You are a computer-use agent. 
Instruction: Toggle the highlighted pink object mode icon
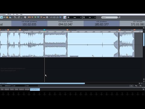tap(65, 17)
